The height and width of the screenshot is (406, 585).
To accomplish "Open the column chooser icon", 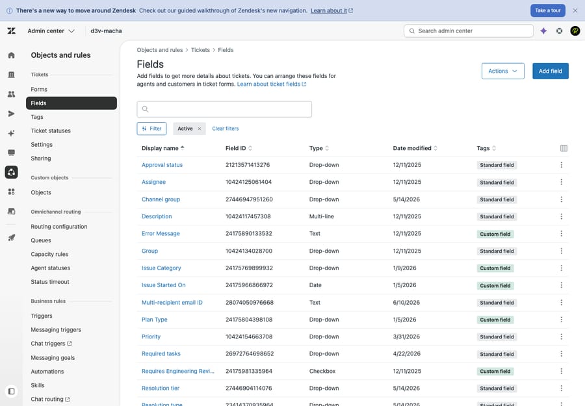I will [564, 148].
